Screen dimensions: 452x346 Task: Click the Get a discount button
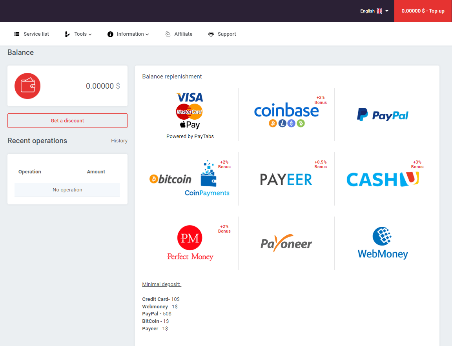click(67, 120)
